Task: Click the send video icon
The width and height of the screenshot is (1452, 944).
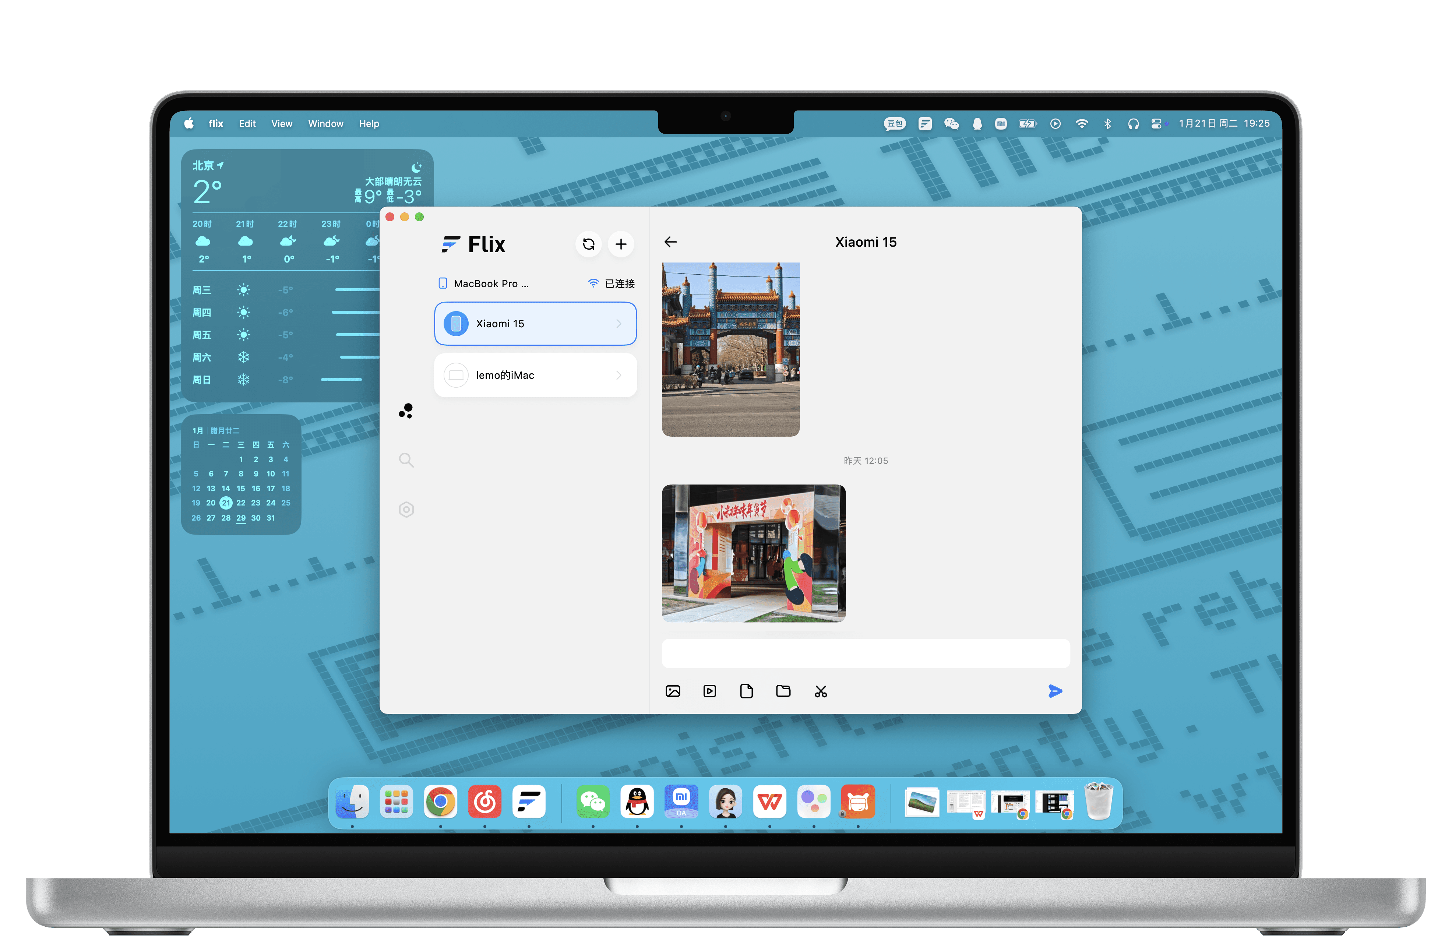Action: [709, 691]
